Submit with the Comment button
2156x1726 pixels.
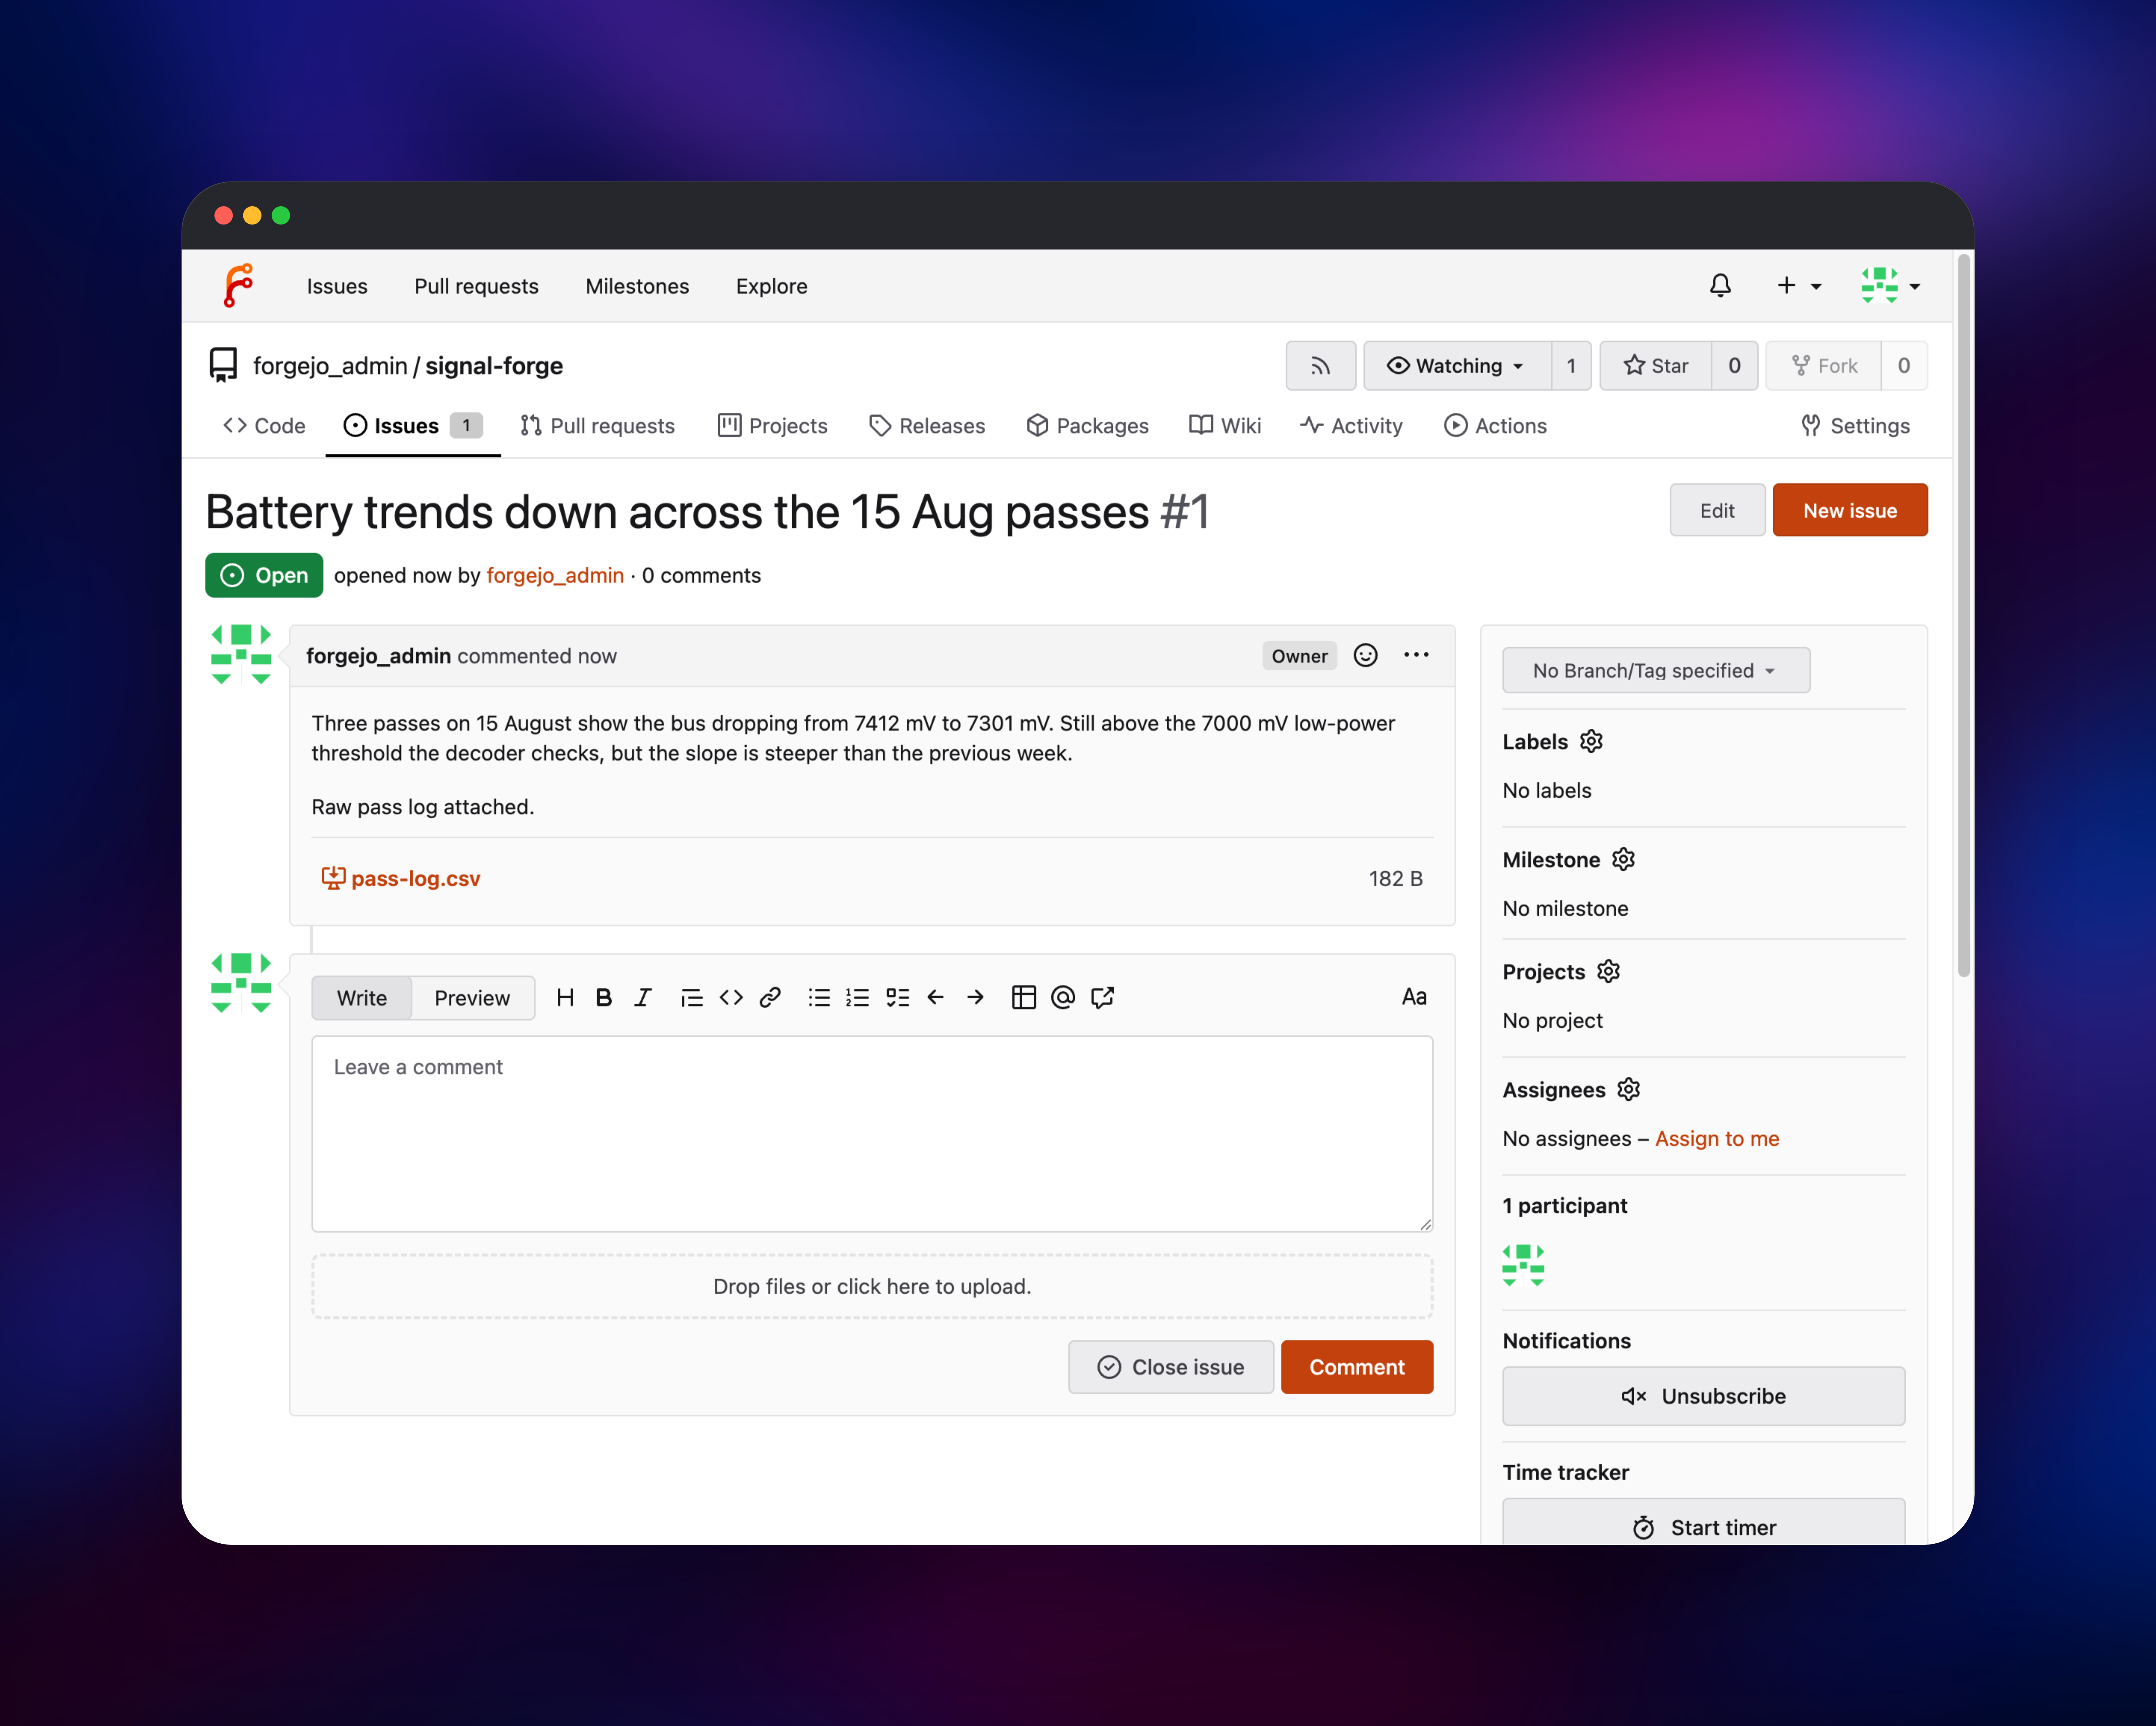click(1357, 1367)
